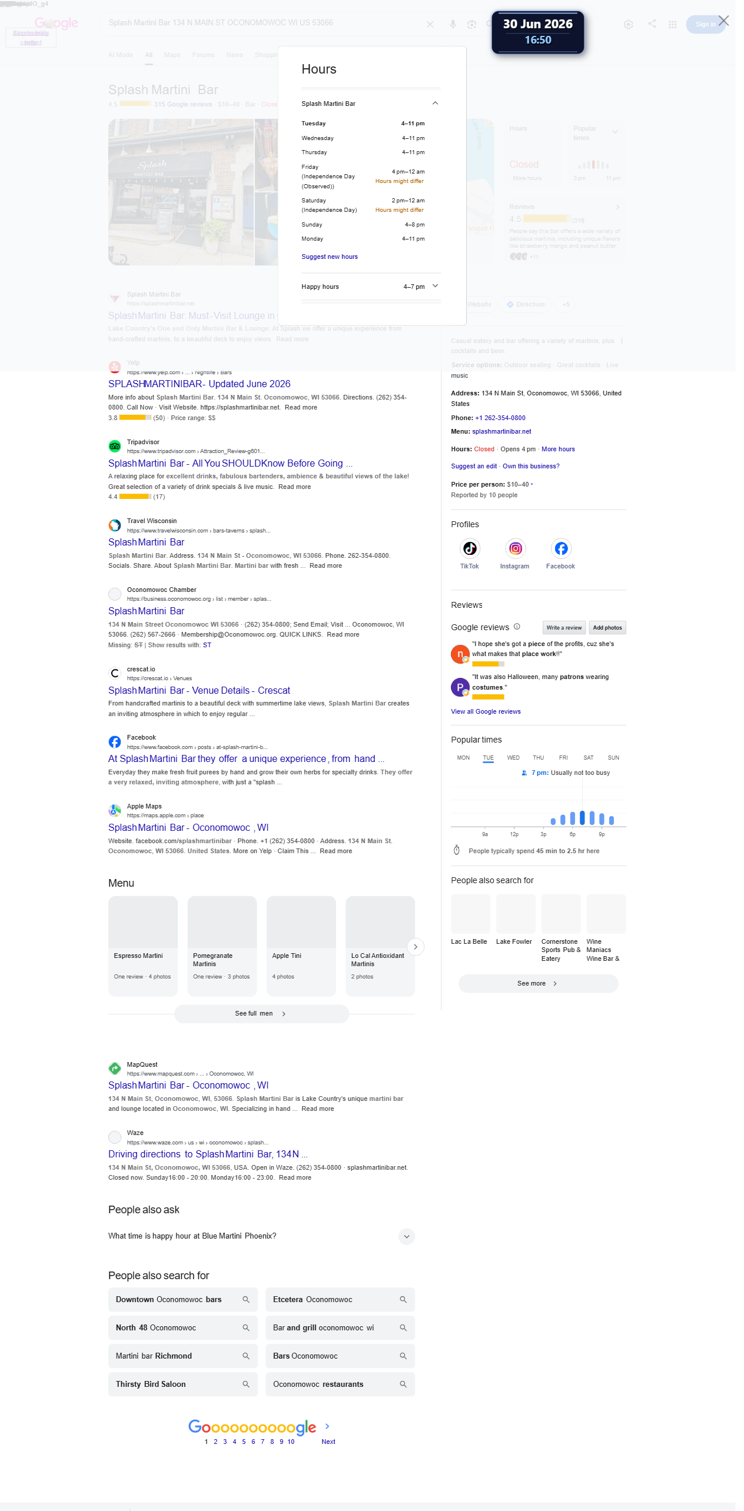Select SAT in Popular times

[x=589, y=758]
